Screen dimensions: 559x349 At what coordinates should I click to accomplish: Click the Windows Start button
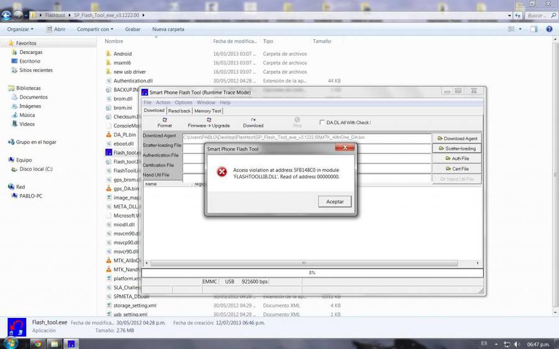[9, 343]
